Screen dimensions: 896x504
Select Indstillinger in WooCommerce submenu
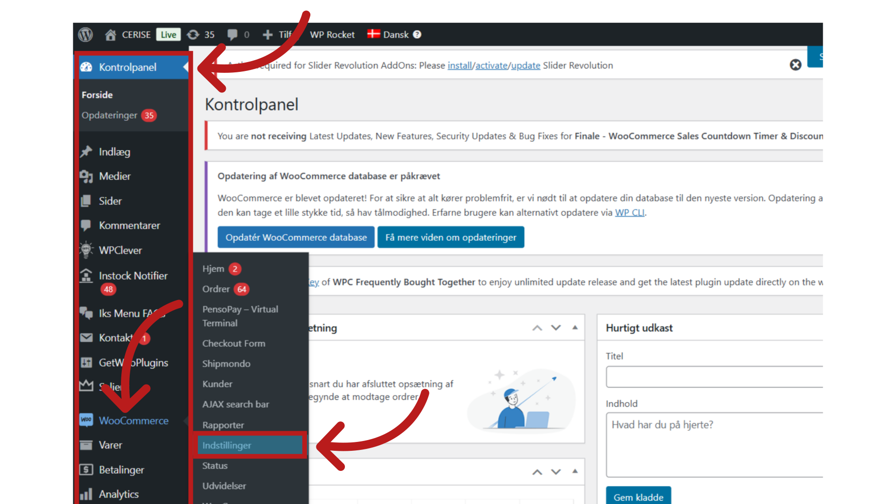[x=250, y=445]
